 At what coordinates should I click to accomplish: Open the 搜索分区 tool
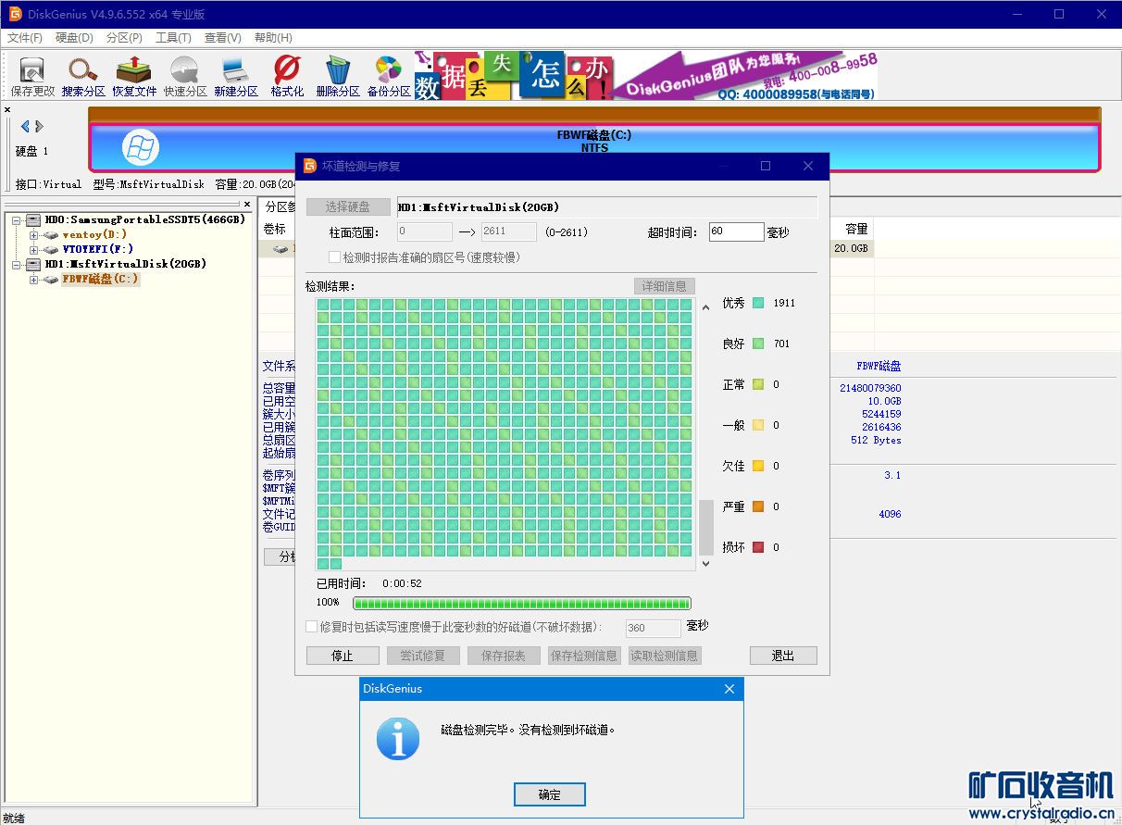pyautogui.click(x=83, y=76)
